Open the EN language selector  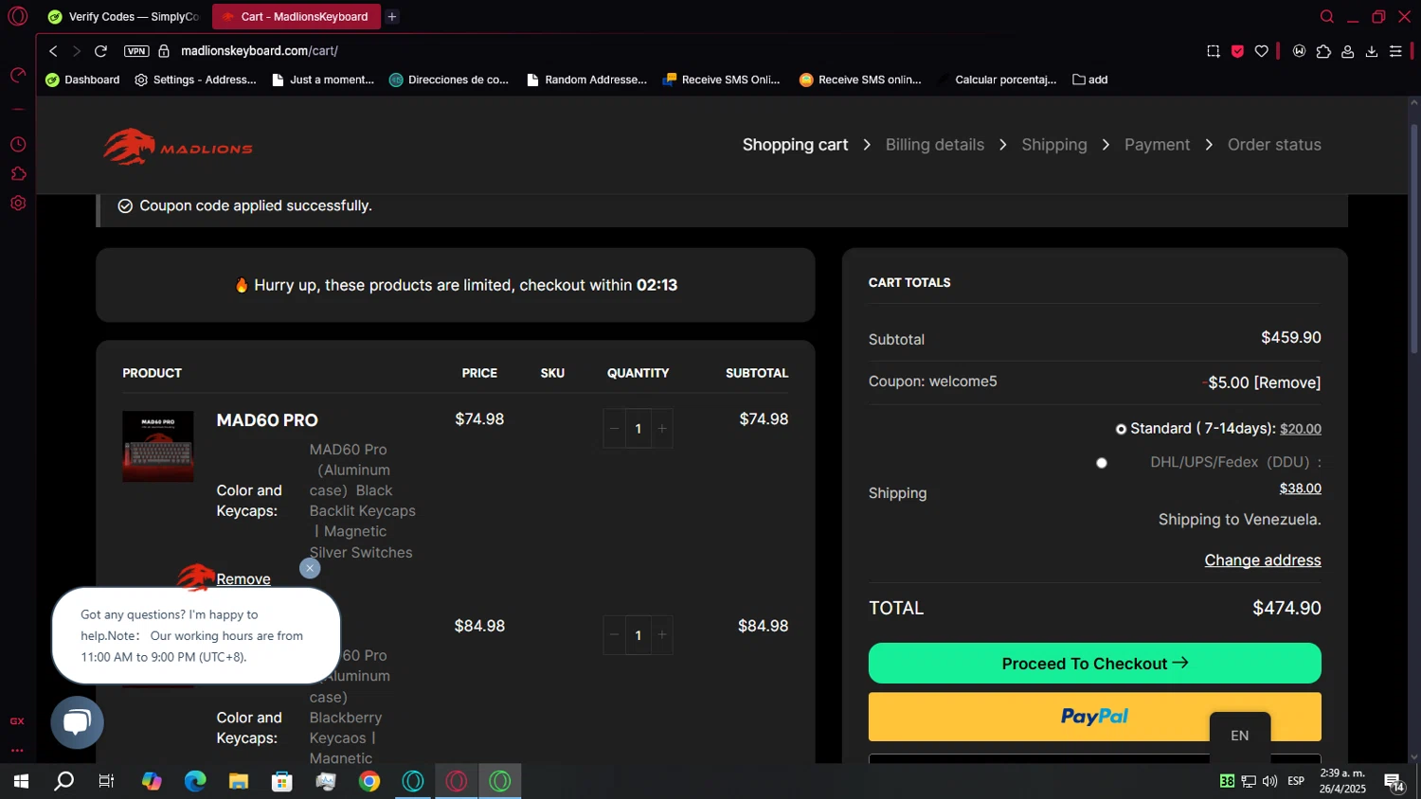pos(1240,736)
